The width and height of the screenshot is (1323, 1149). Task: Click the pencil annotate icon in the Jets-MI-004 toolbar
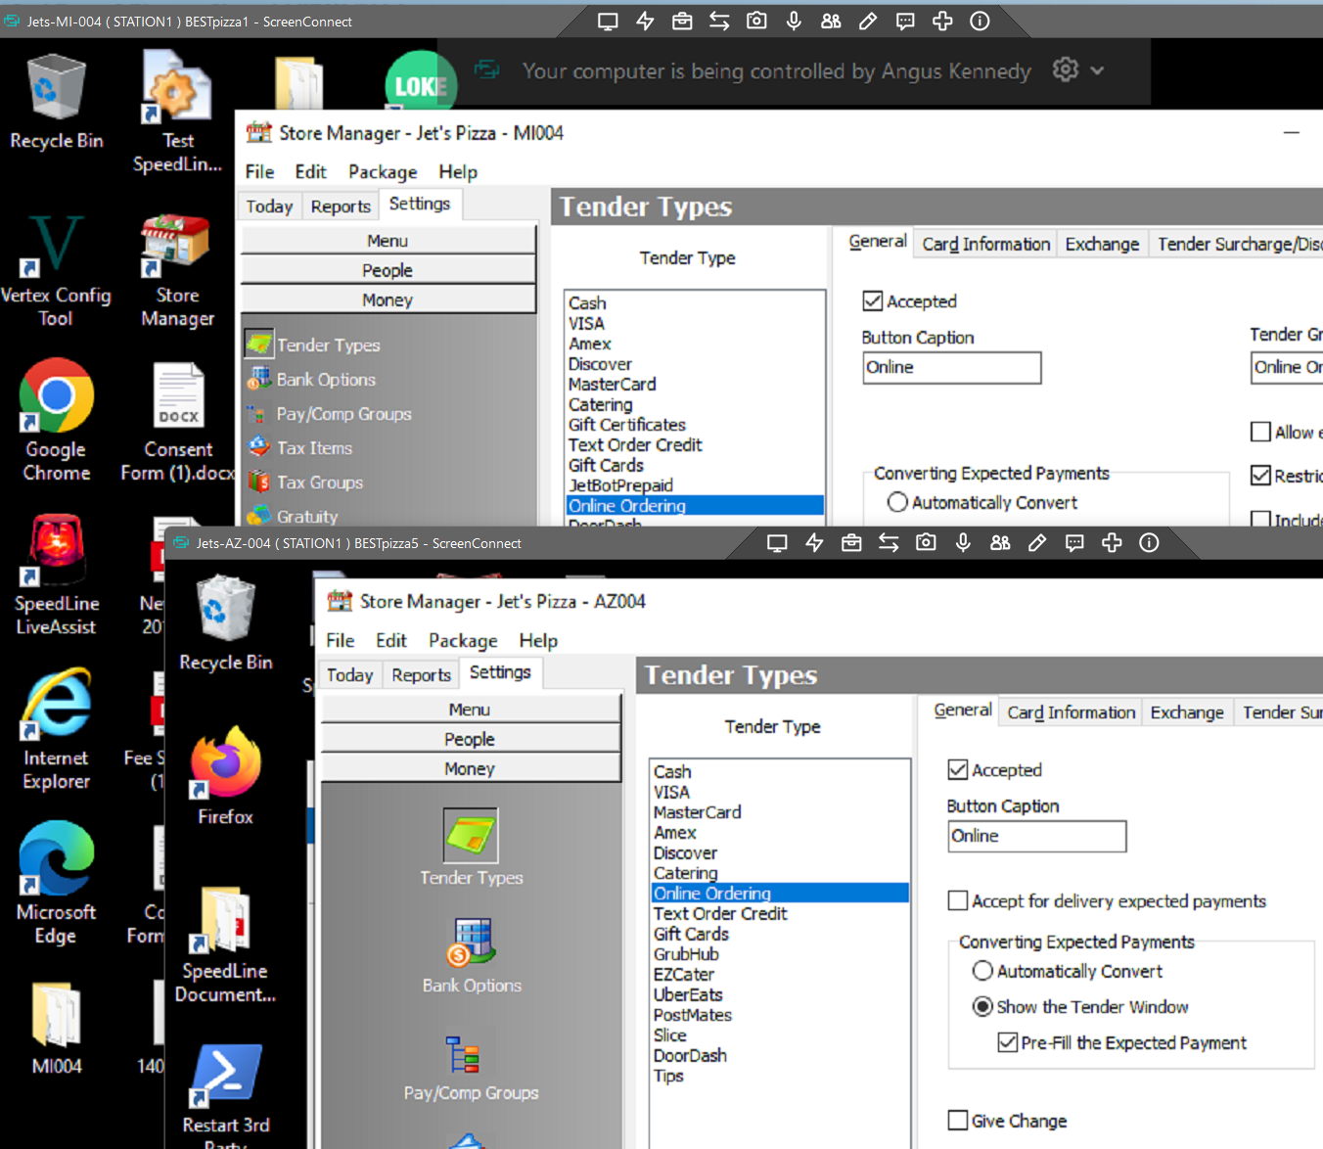[x=868, y=21]
